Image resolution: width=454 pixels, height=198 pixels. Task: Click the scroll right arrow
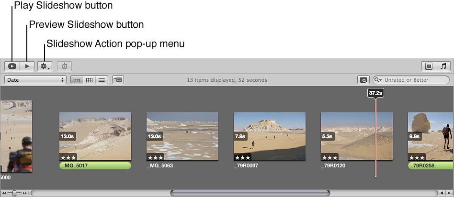tap(449, 193)
